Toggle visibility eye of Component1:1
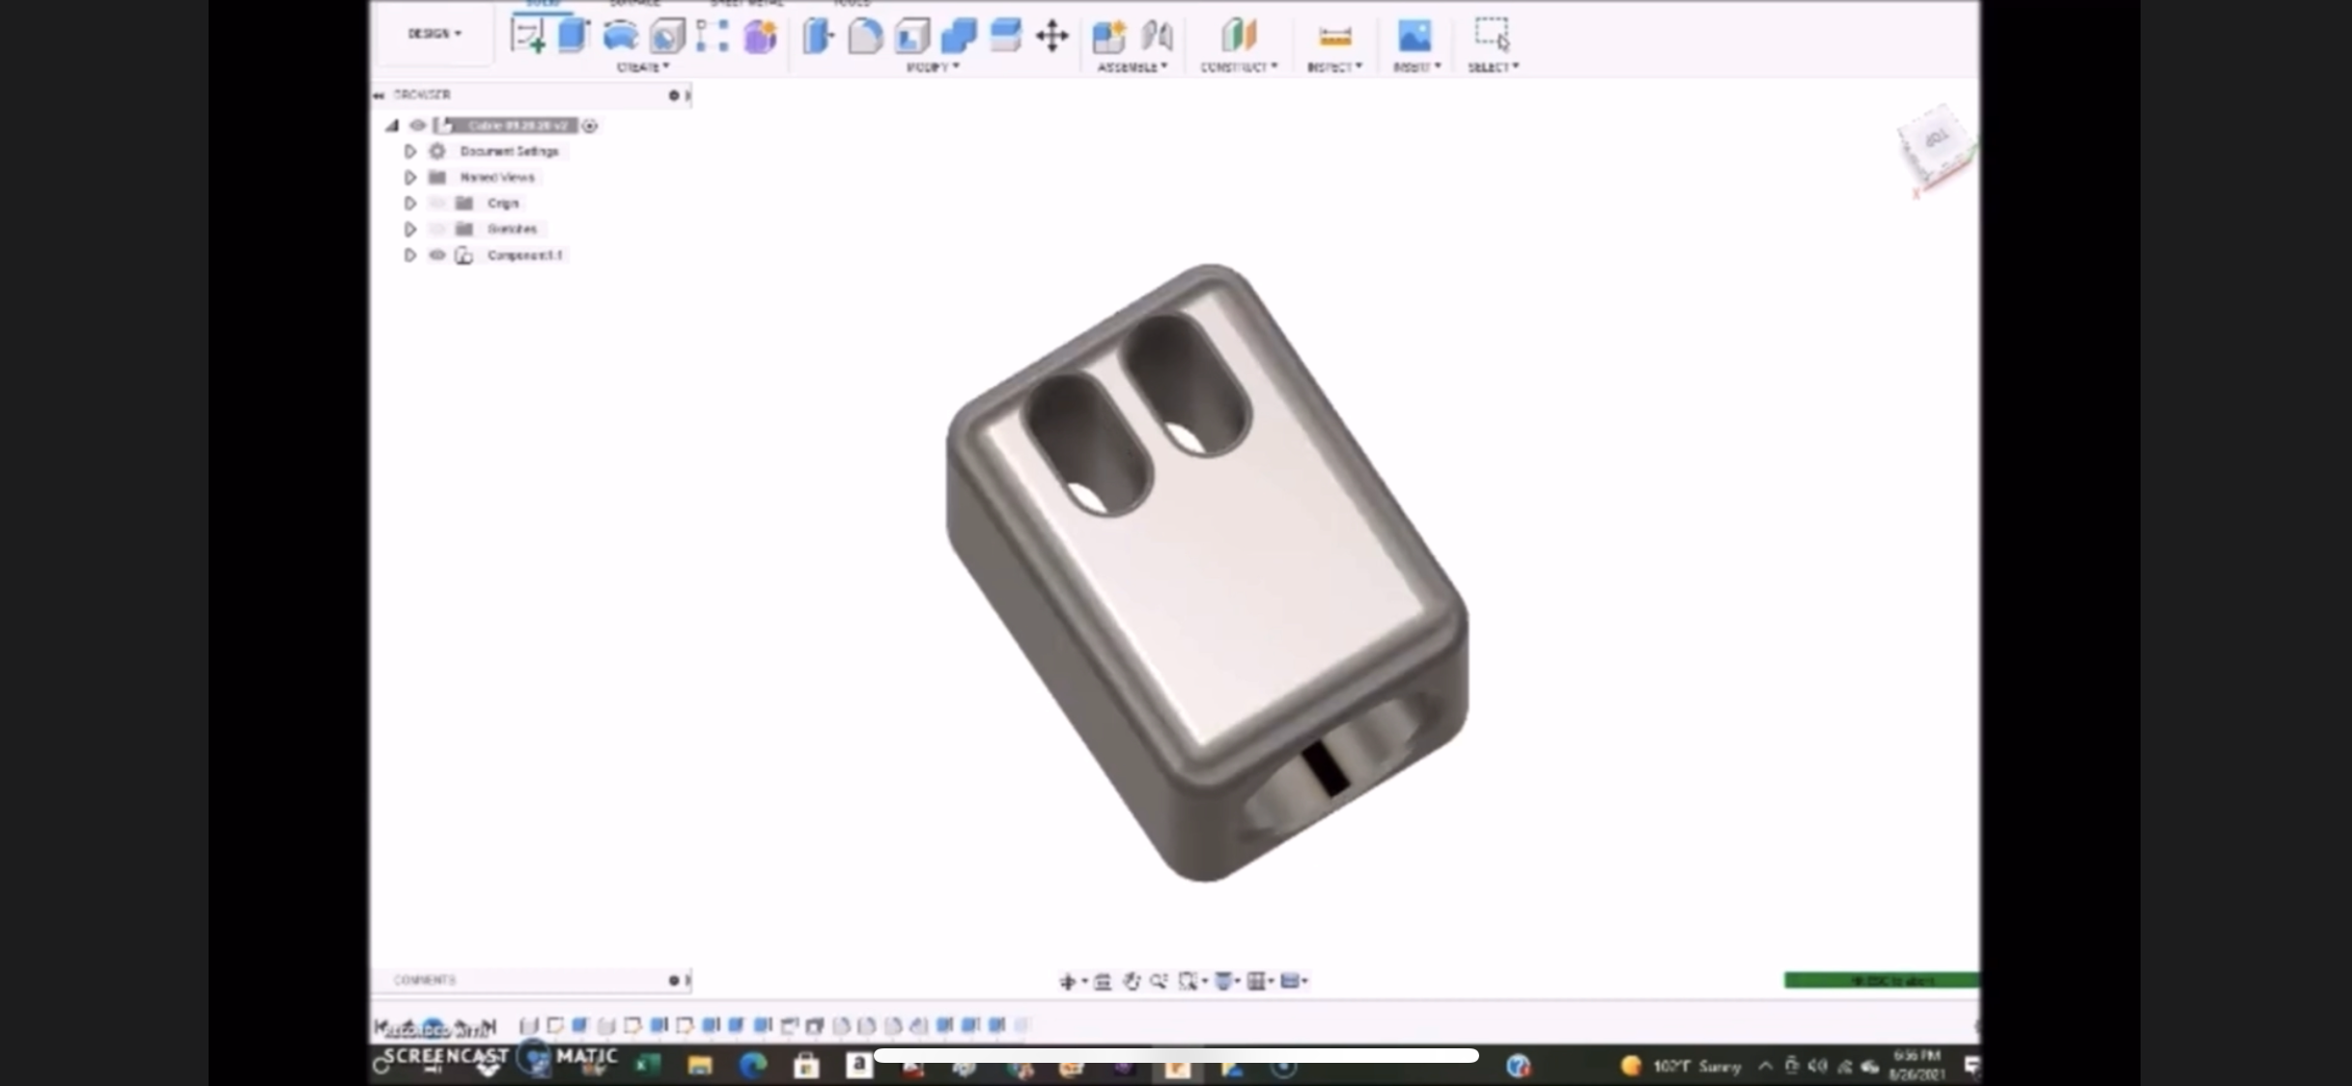 (437, 255)
